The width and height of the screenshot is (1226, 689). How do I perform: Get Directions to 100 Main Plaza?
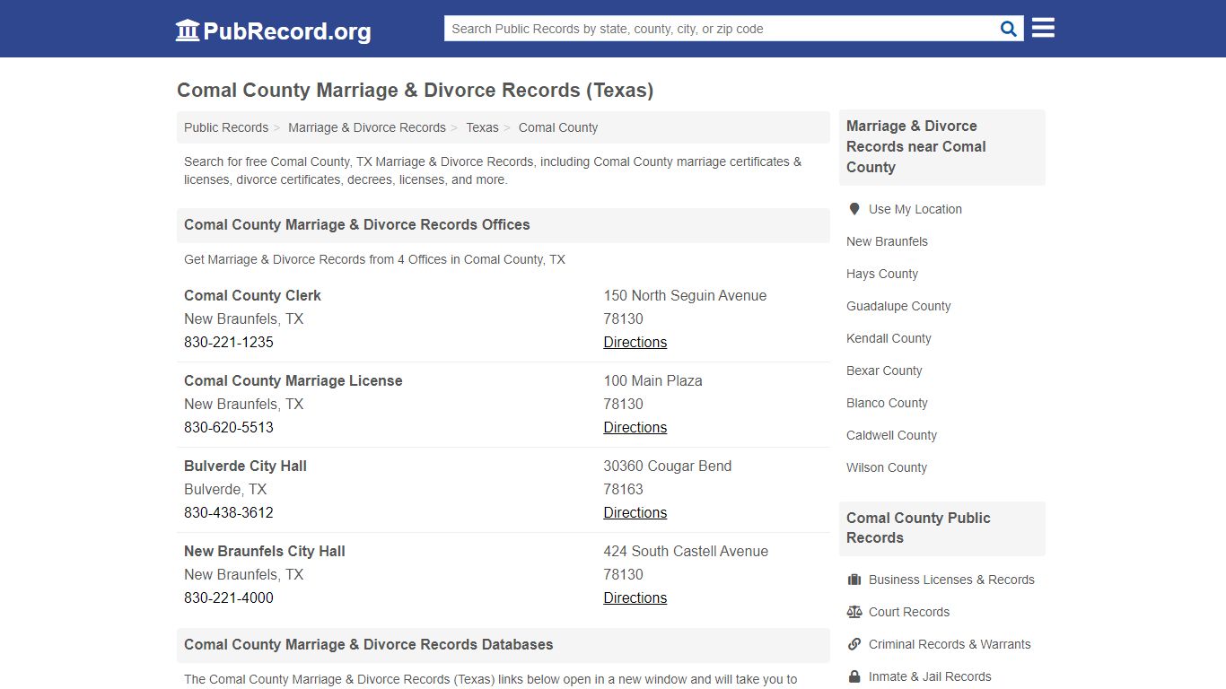point(635,427)
